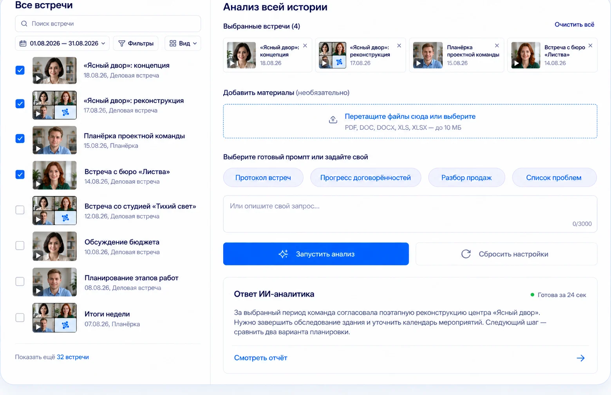Play the Планёрка проектной команды recording in the list
The height and width of the screenshot is (395, 611).
coord(38,149)
